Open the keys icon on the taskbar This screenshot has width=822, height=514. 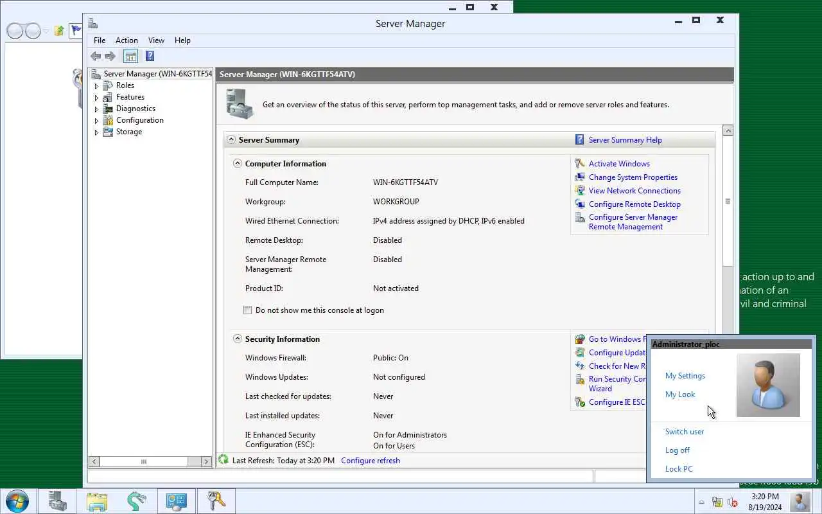coord(216,501)
